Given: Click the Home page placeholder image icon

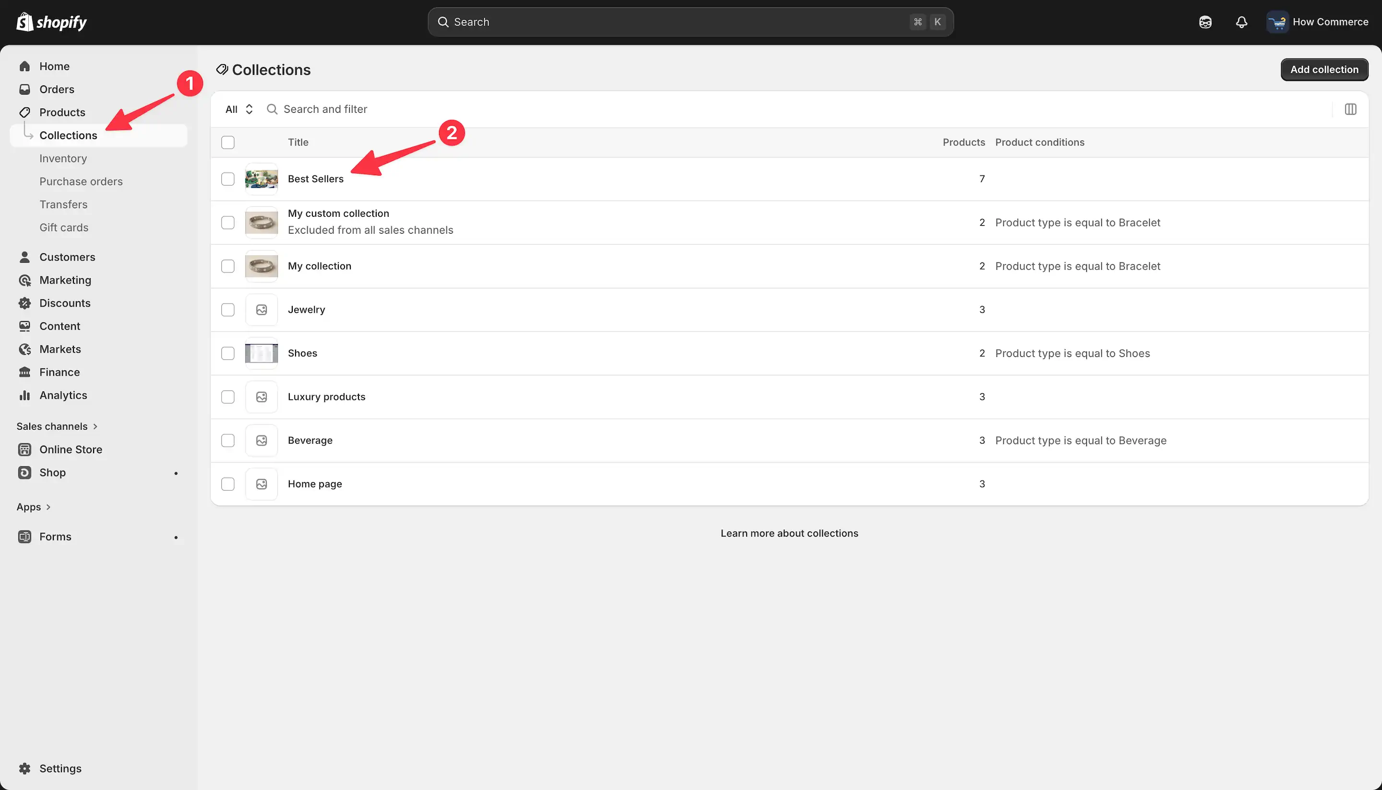Looking at the screenshot, I should point(262,484).
